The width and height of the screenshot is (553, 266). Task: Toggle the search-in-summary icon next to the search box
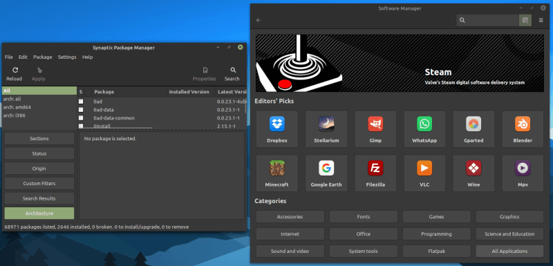[x=525, y=21]
